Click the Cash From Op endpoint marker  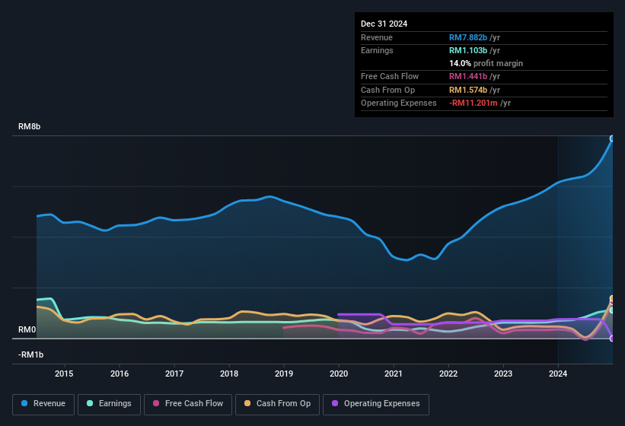(612, 298)
